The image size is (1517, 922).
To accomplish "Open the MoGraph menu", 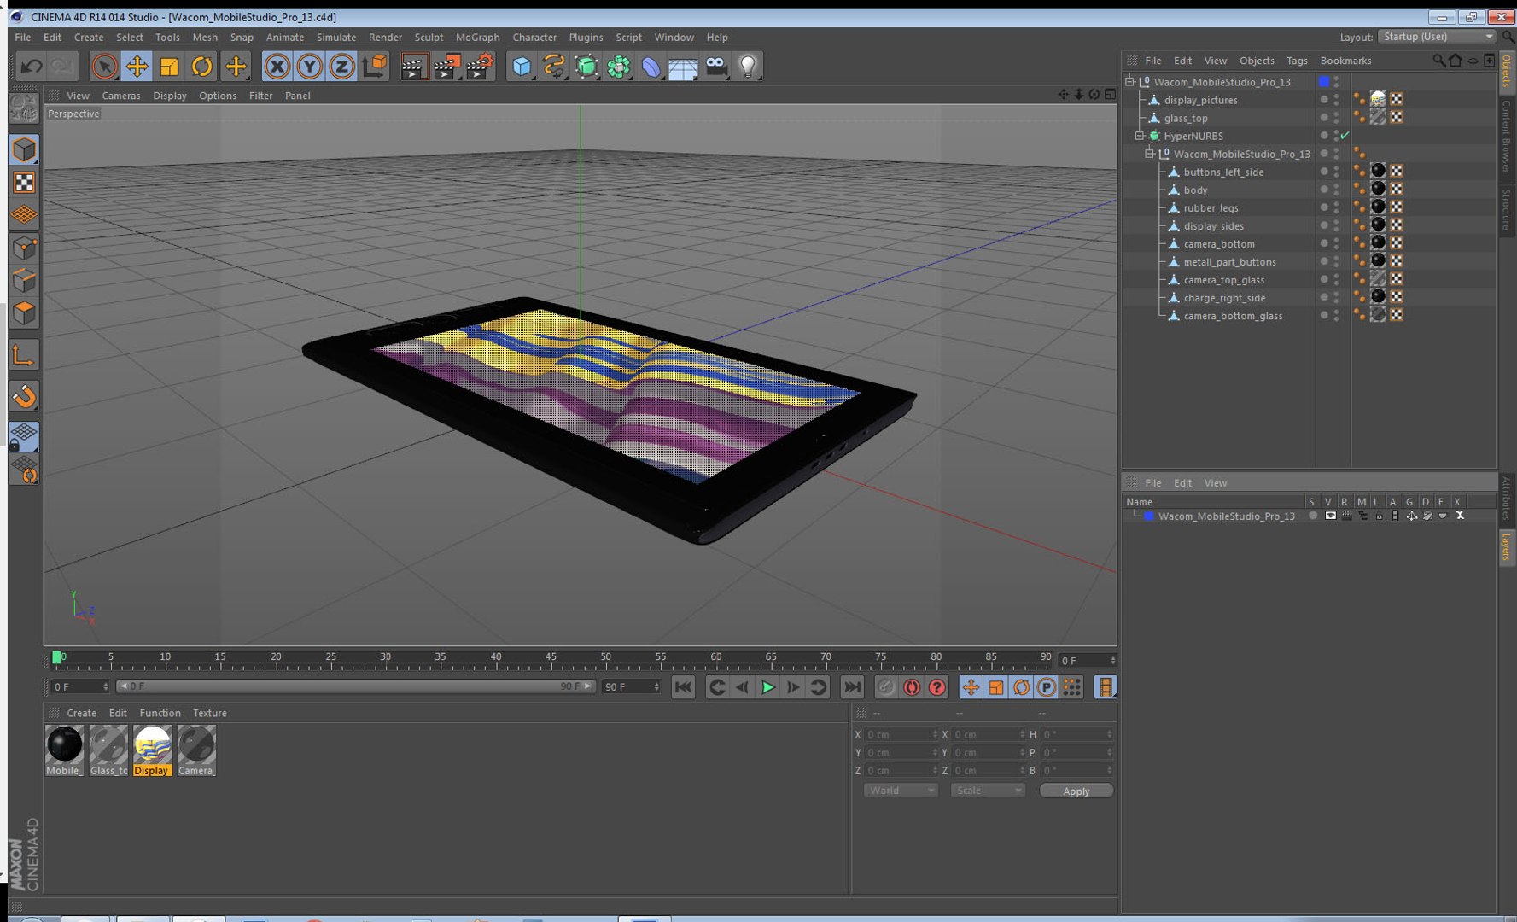I will (x=477, y=38).
